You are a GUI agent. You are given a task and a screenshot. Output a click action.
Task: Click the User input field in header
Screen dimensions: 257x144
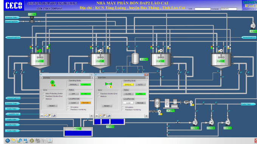(203, 9)
